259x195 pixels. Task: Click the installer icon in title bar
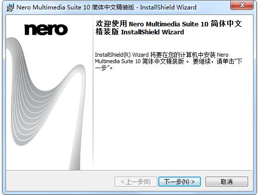tap(10, 7)
